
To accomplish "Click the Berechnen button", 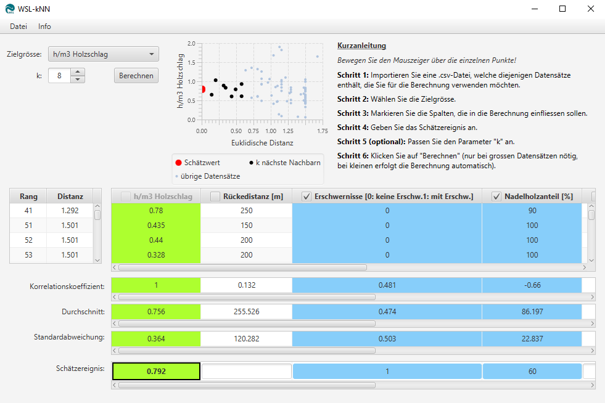I will (x=136, y=75).
